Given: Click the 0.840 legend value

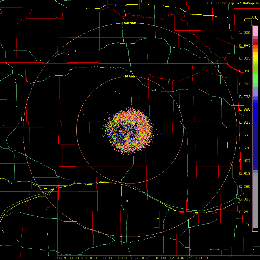Looking at the screenshot, I should tap(245, 71).
